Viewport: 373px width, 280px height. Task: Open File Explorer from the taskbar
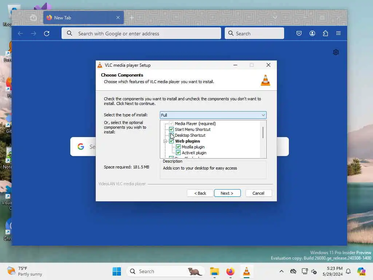(x=214, y=271)
